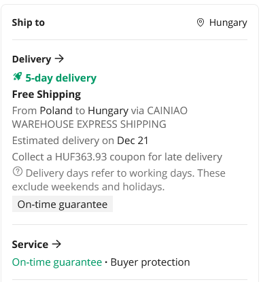Click the HUF363.93 coupon late delivery line
Viewport: 261px width, 282px height.
[x=117, y=157]
